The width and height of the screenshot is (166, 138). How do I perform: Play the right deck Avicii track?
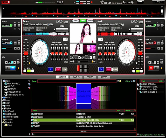click(101, 69)
